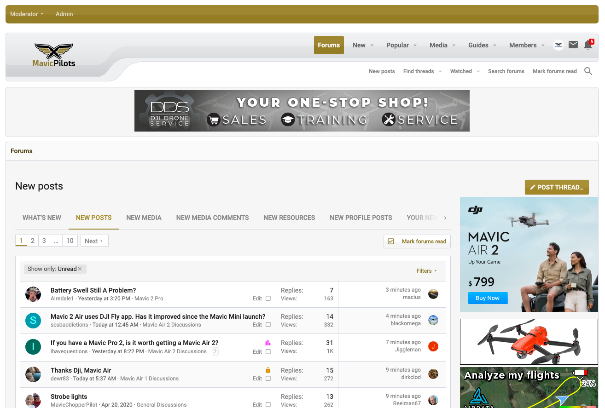Click dewr83's avatar on Thanks Dji thread

(33, 374)
